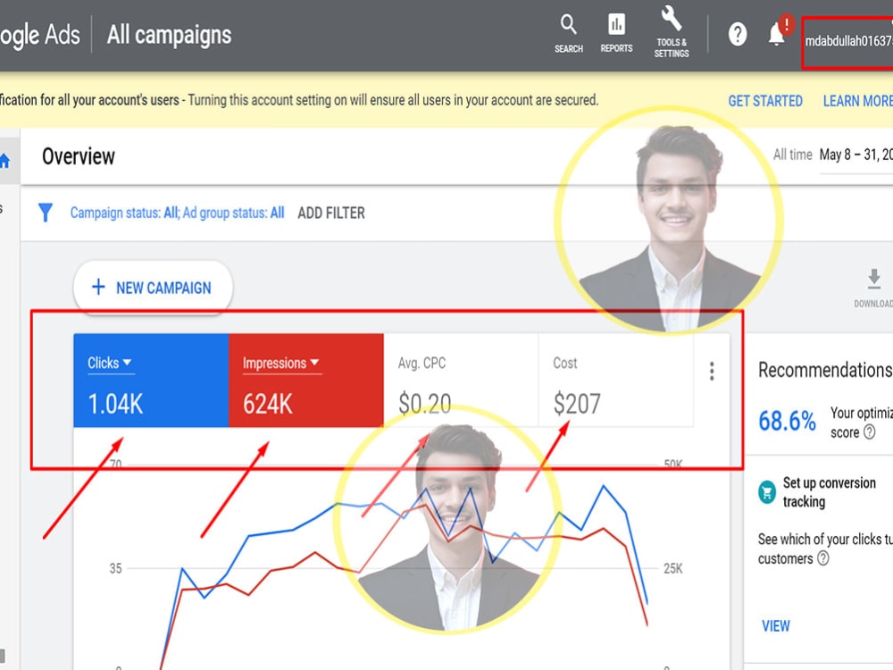This screenshot has width=893, height=670.
Task: Click the Home sidebar icon
Action: point(4,161)
